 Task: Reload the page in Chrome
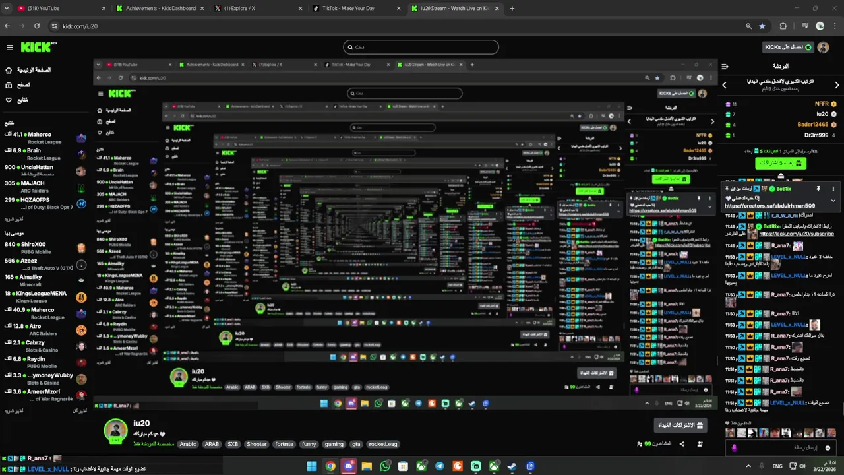coord(37,26)
